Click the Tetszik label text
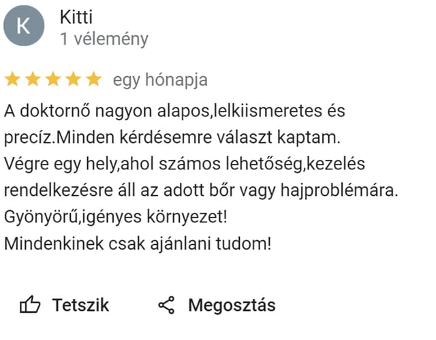The height and width of the screenshot is (340, 436). tap(80, 305)
